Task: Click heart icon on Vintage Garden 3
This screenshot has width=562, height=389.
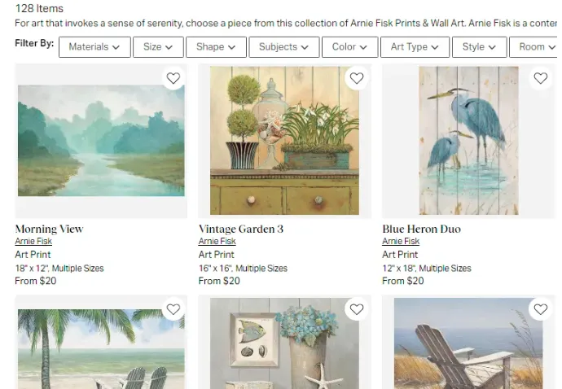Action: [x=356, y=79]
